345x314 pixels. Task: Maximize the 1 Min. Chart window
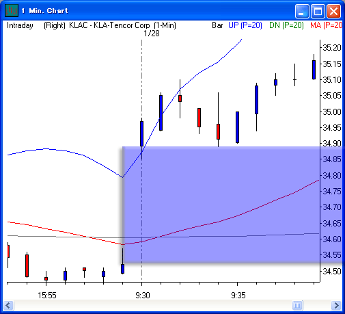tap(318, 11)
